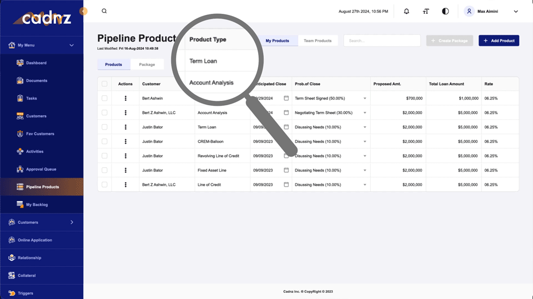Toggle the dark mode contrast icon
The image size is (533, 299).
pos(445,11)
